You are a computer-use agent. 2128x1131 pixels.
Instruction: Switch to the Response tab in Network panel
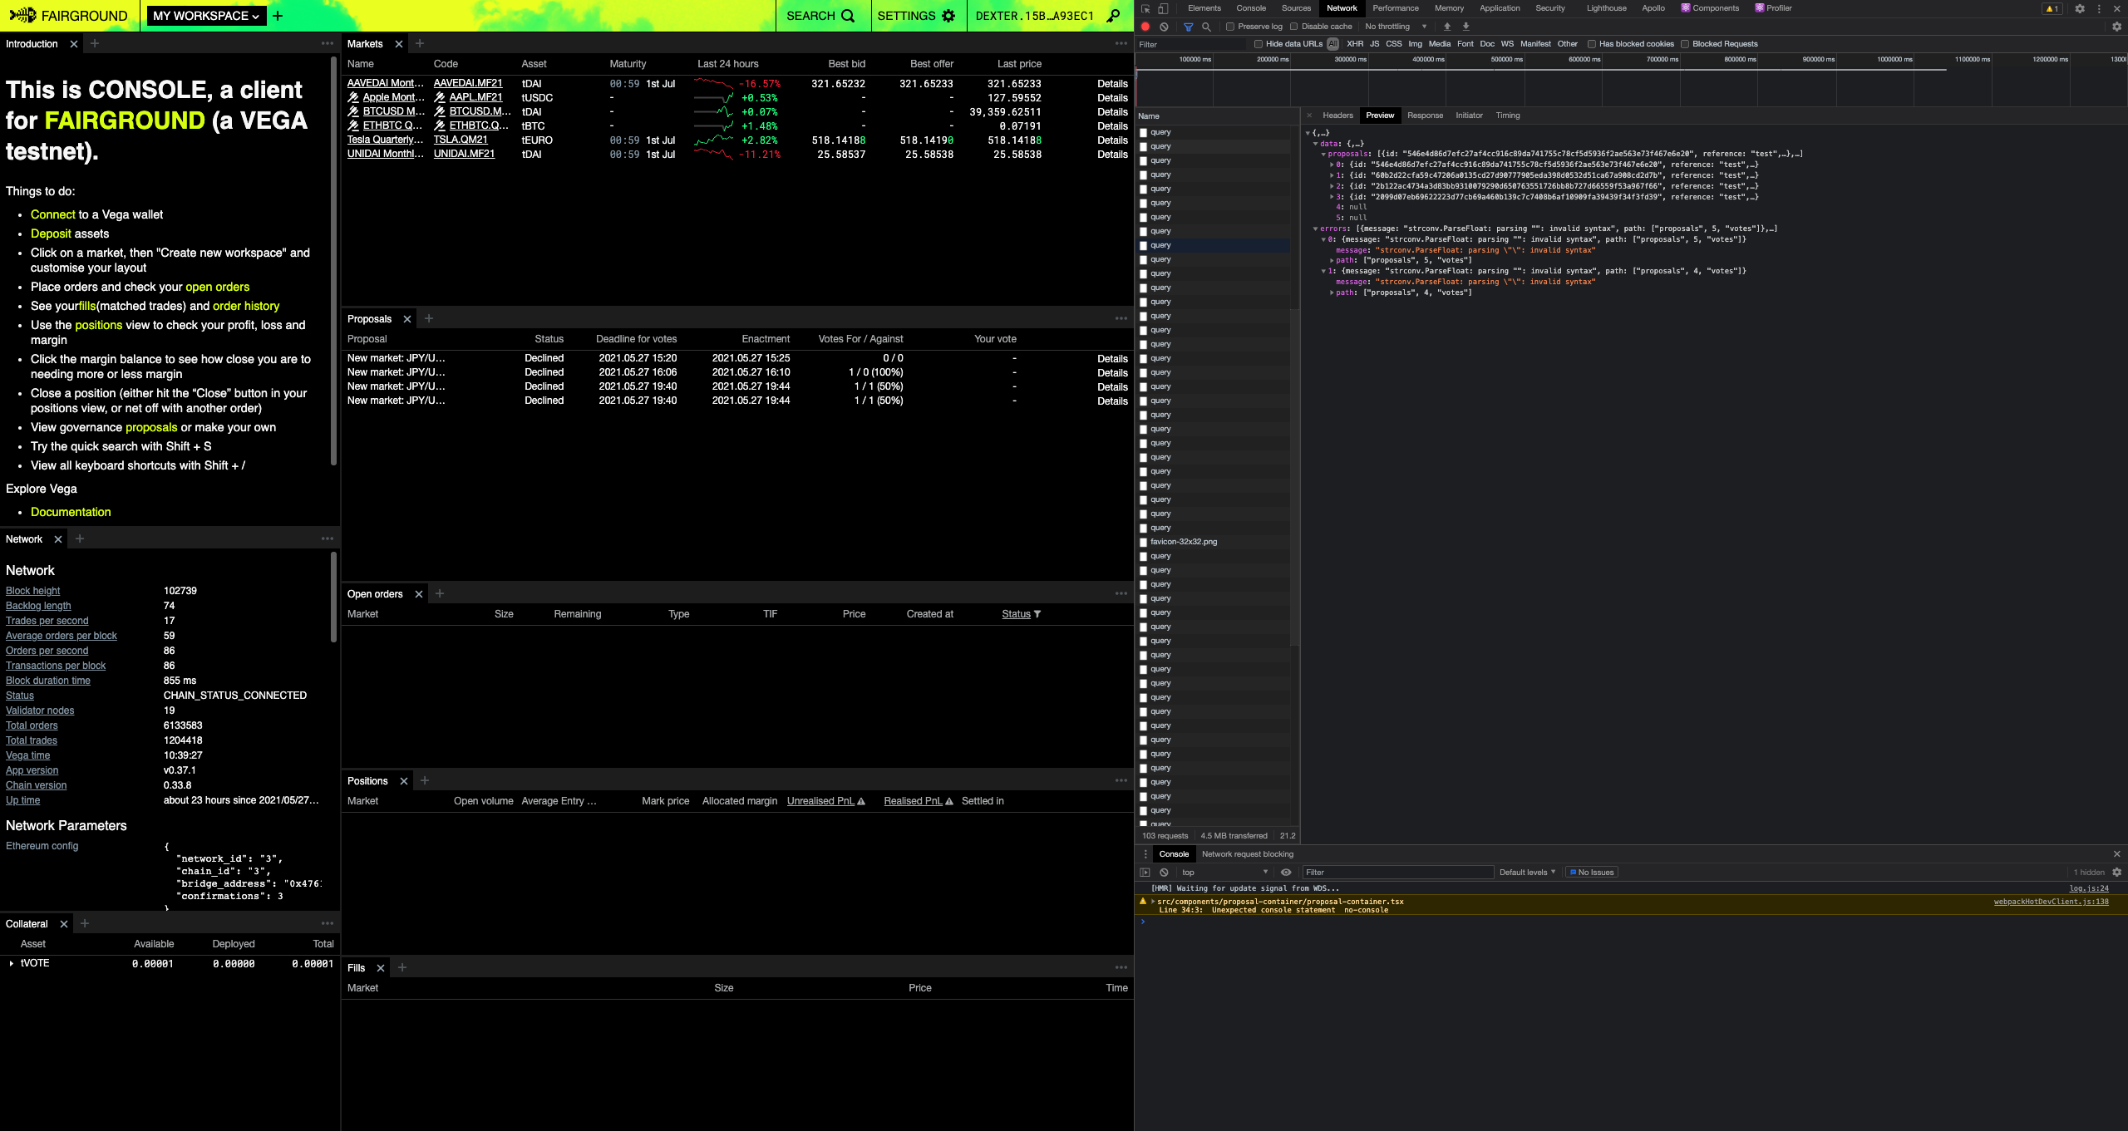pyautogui.click(x=1426, y=116)
